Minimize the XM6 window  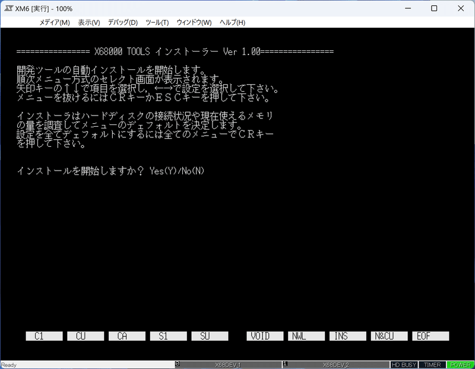tap(408, 8)
